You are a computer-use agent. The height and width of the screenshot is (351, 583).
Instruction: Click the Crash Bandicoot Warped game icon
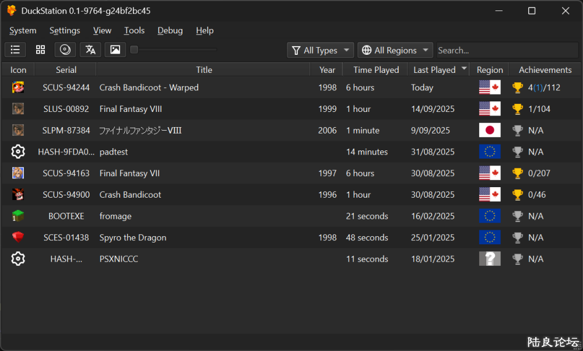(x=18, y=87)
